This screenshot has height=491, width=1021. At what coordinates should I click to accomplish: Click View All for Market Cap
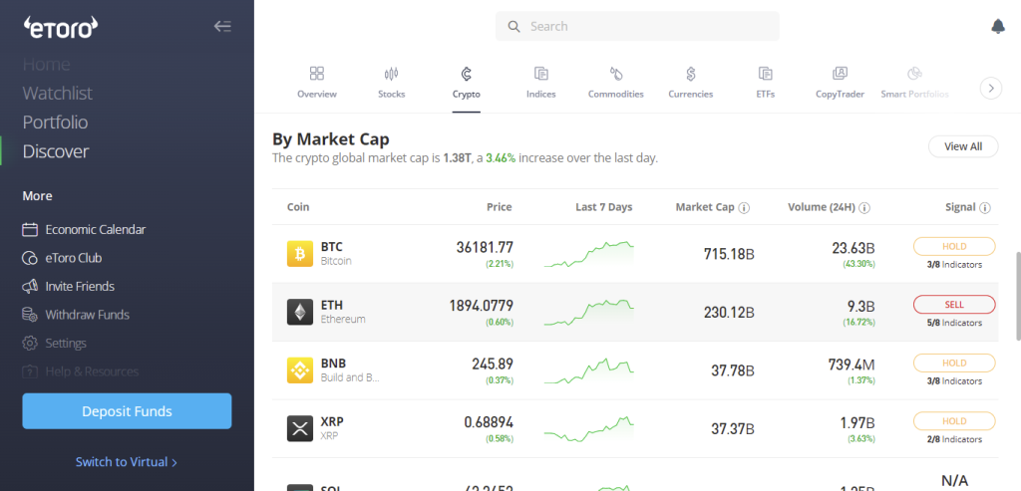point(963,146)
